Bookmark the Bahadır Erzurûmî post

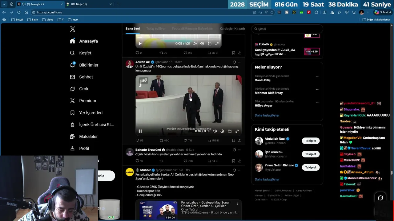click(x=234, y=161)
